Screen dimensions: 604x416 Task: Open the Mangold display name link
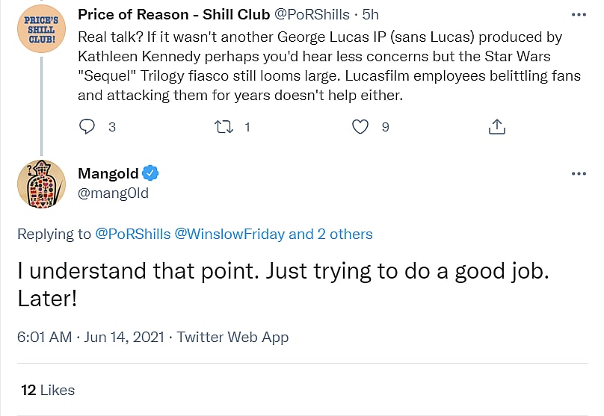coord(108,173)
